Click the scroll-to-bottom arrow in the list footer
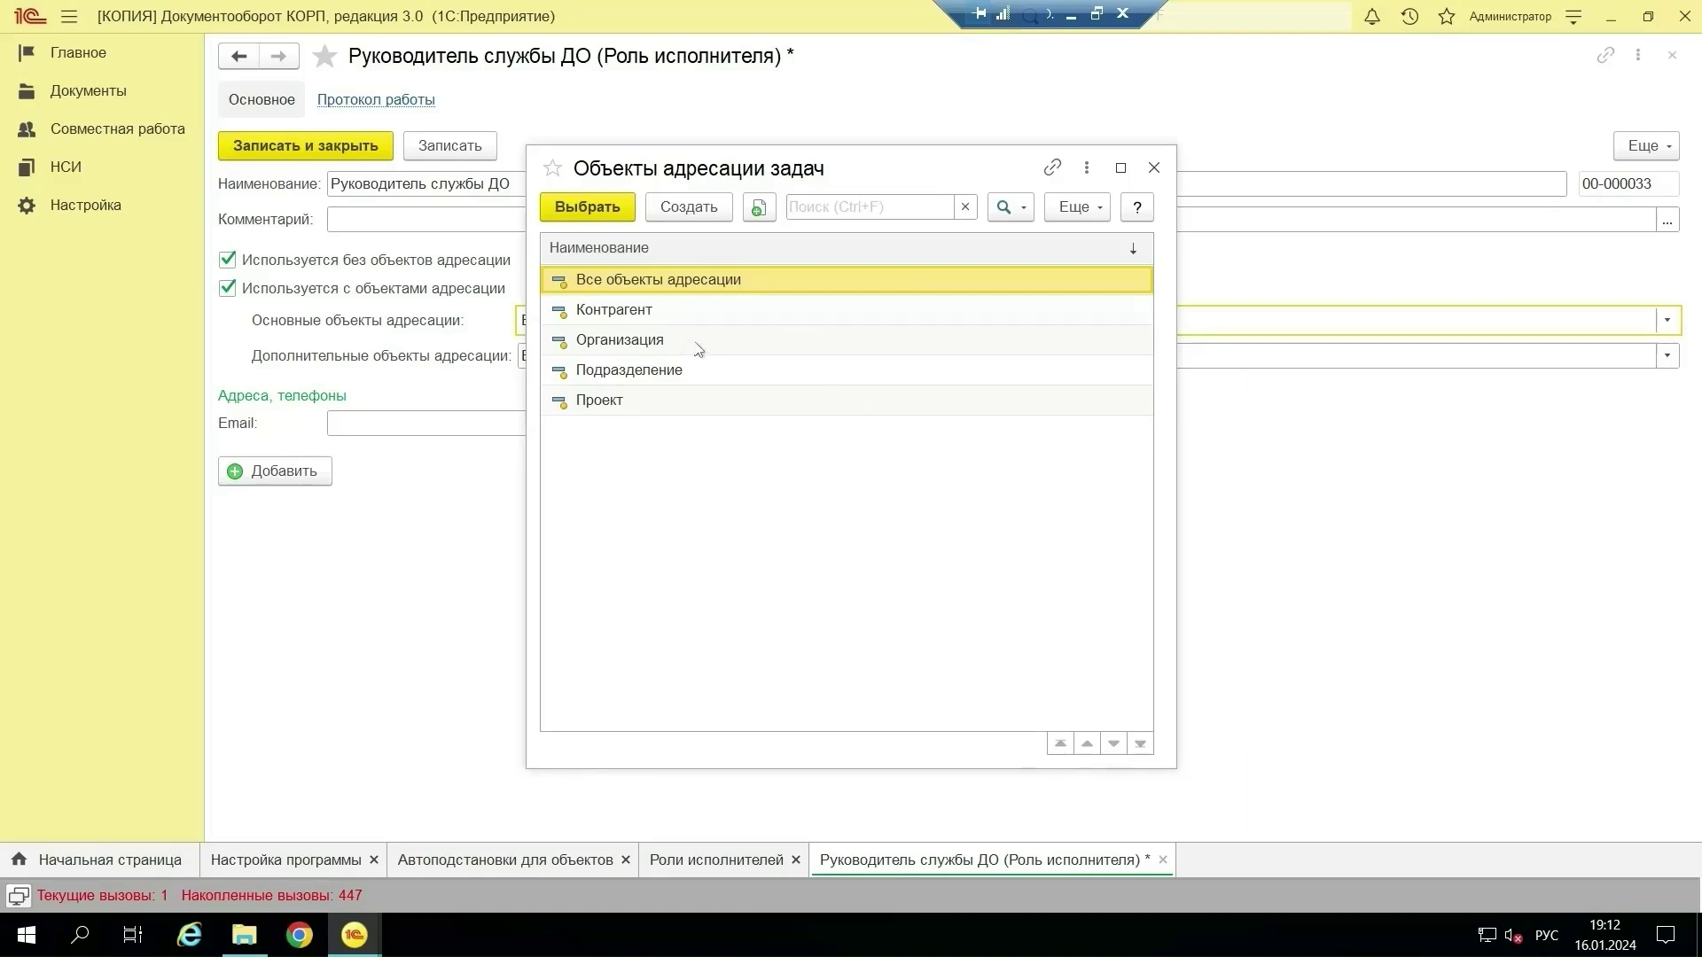The image size is (1702, 957). pyautogui.click(x=1140, y=743)
